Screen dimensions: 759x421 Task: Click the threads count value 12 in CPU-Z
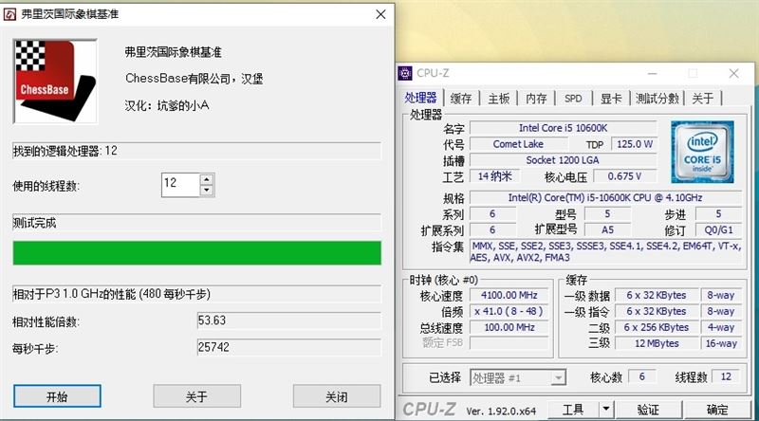[726, 376]
